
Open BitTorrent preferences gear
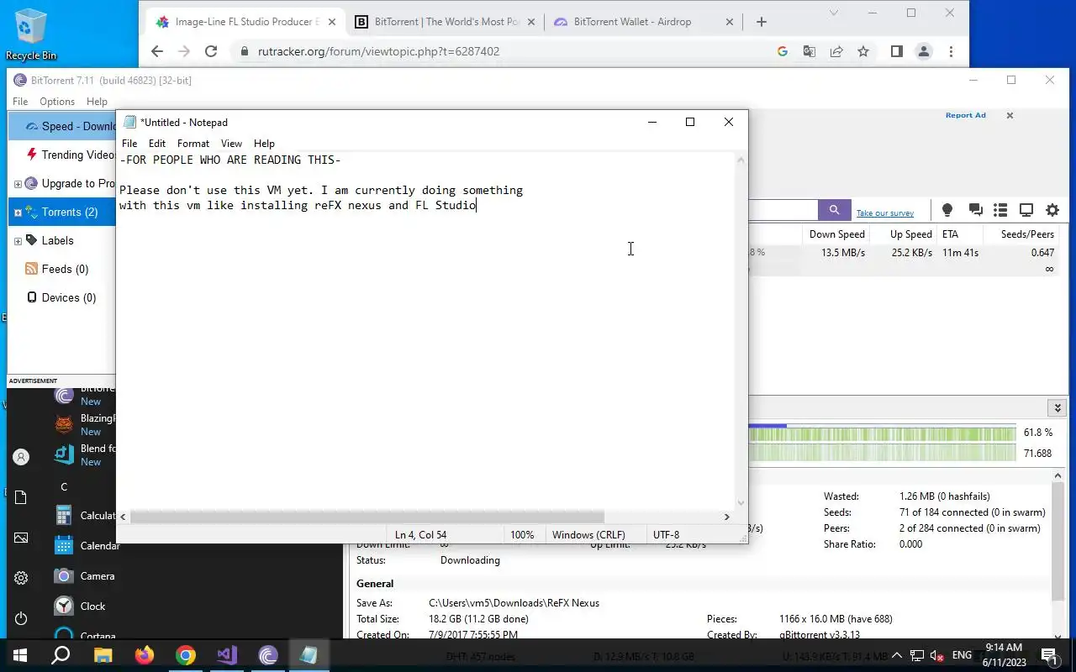click(x=1052, y=210)
